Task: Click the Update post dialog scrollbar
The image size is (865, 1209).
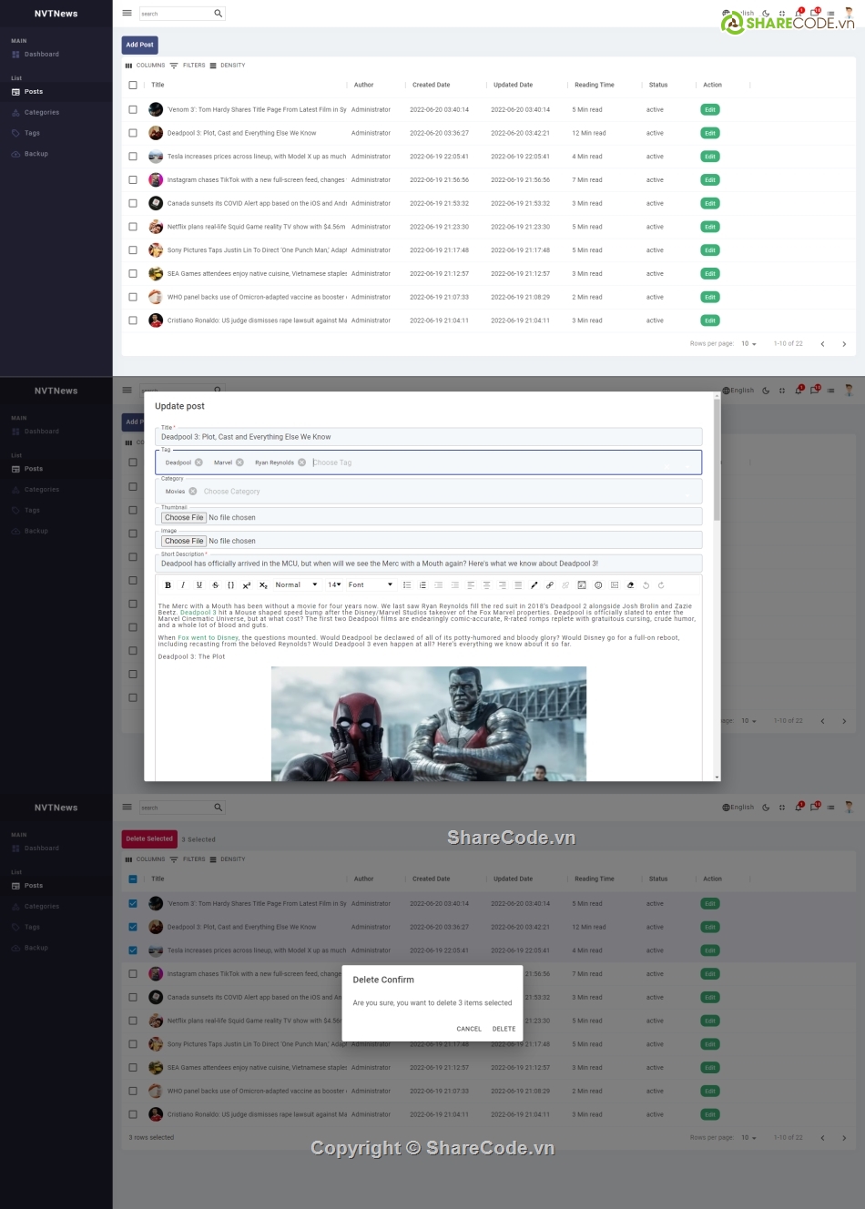Action: click(717, 460)
